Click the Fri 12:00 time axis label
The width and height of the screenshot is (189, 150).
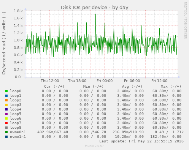point(159,81)
